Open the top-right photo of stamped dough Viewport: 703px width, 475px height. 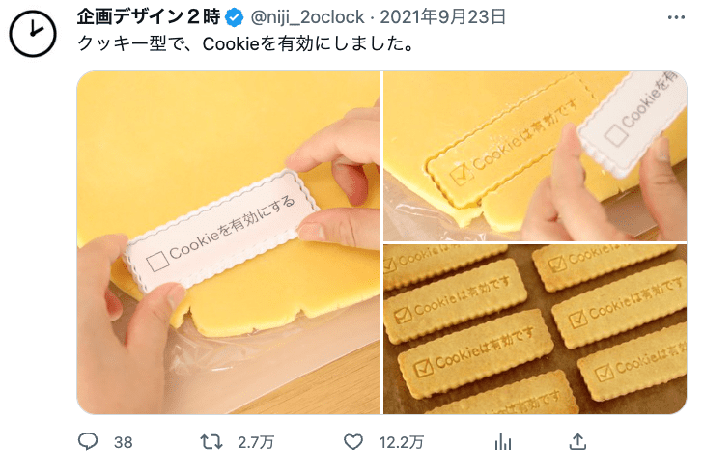click(x=535, y=156)
